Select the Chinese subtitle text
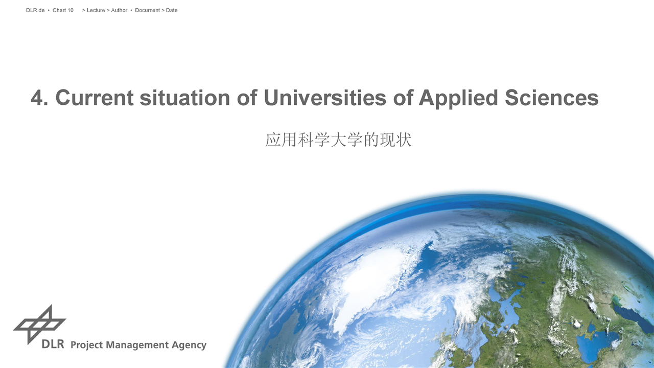 [x=338, y=140]
